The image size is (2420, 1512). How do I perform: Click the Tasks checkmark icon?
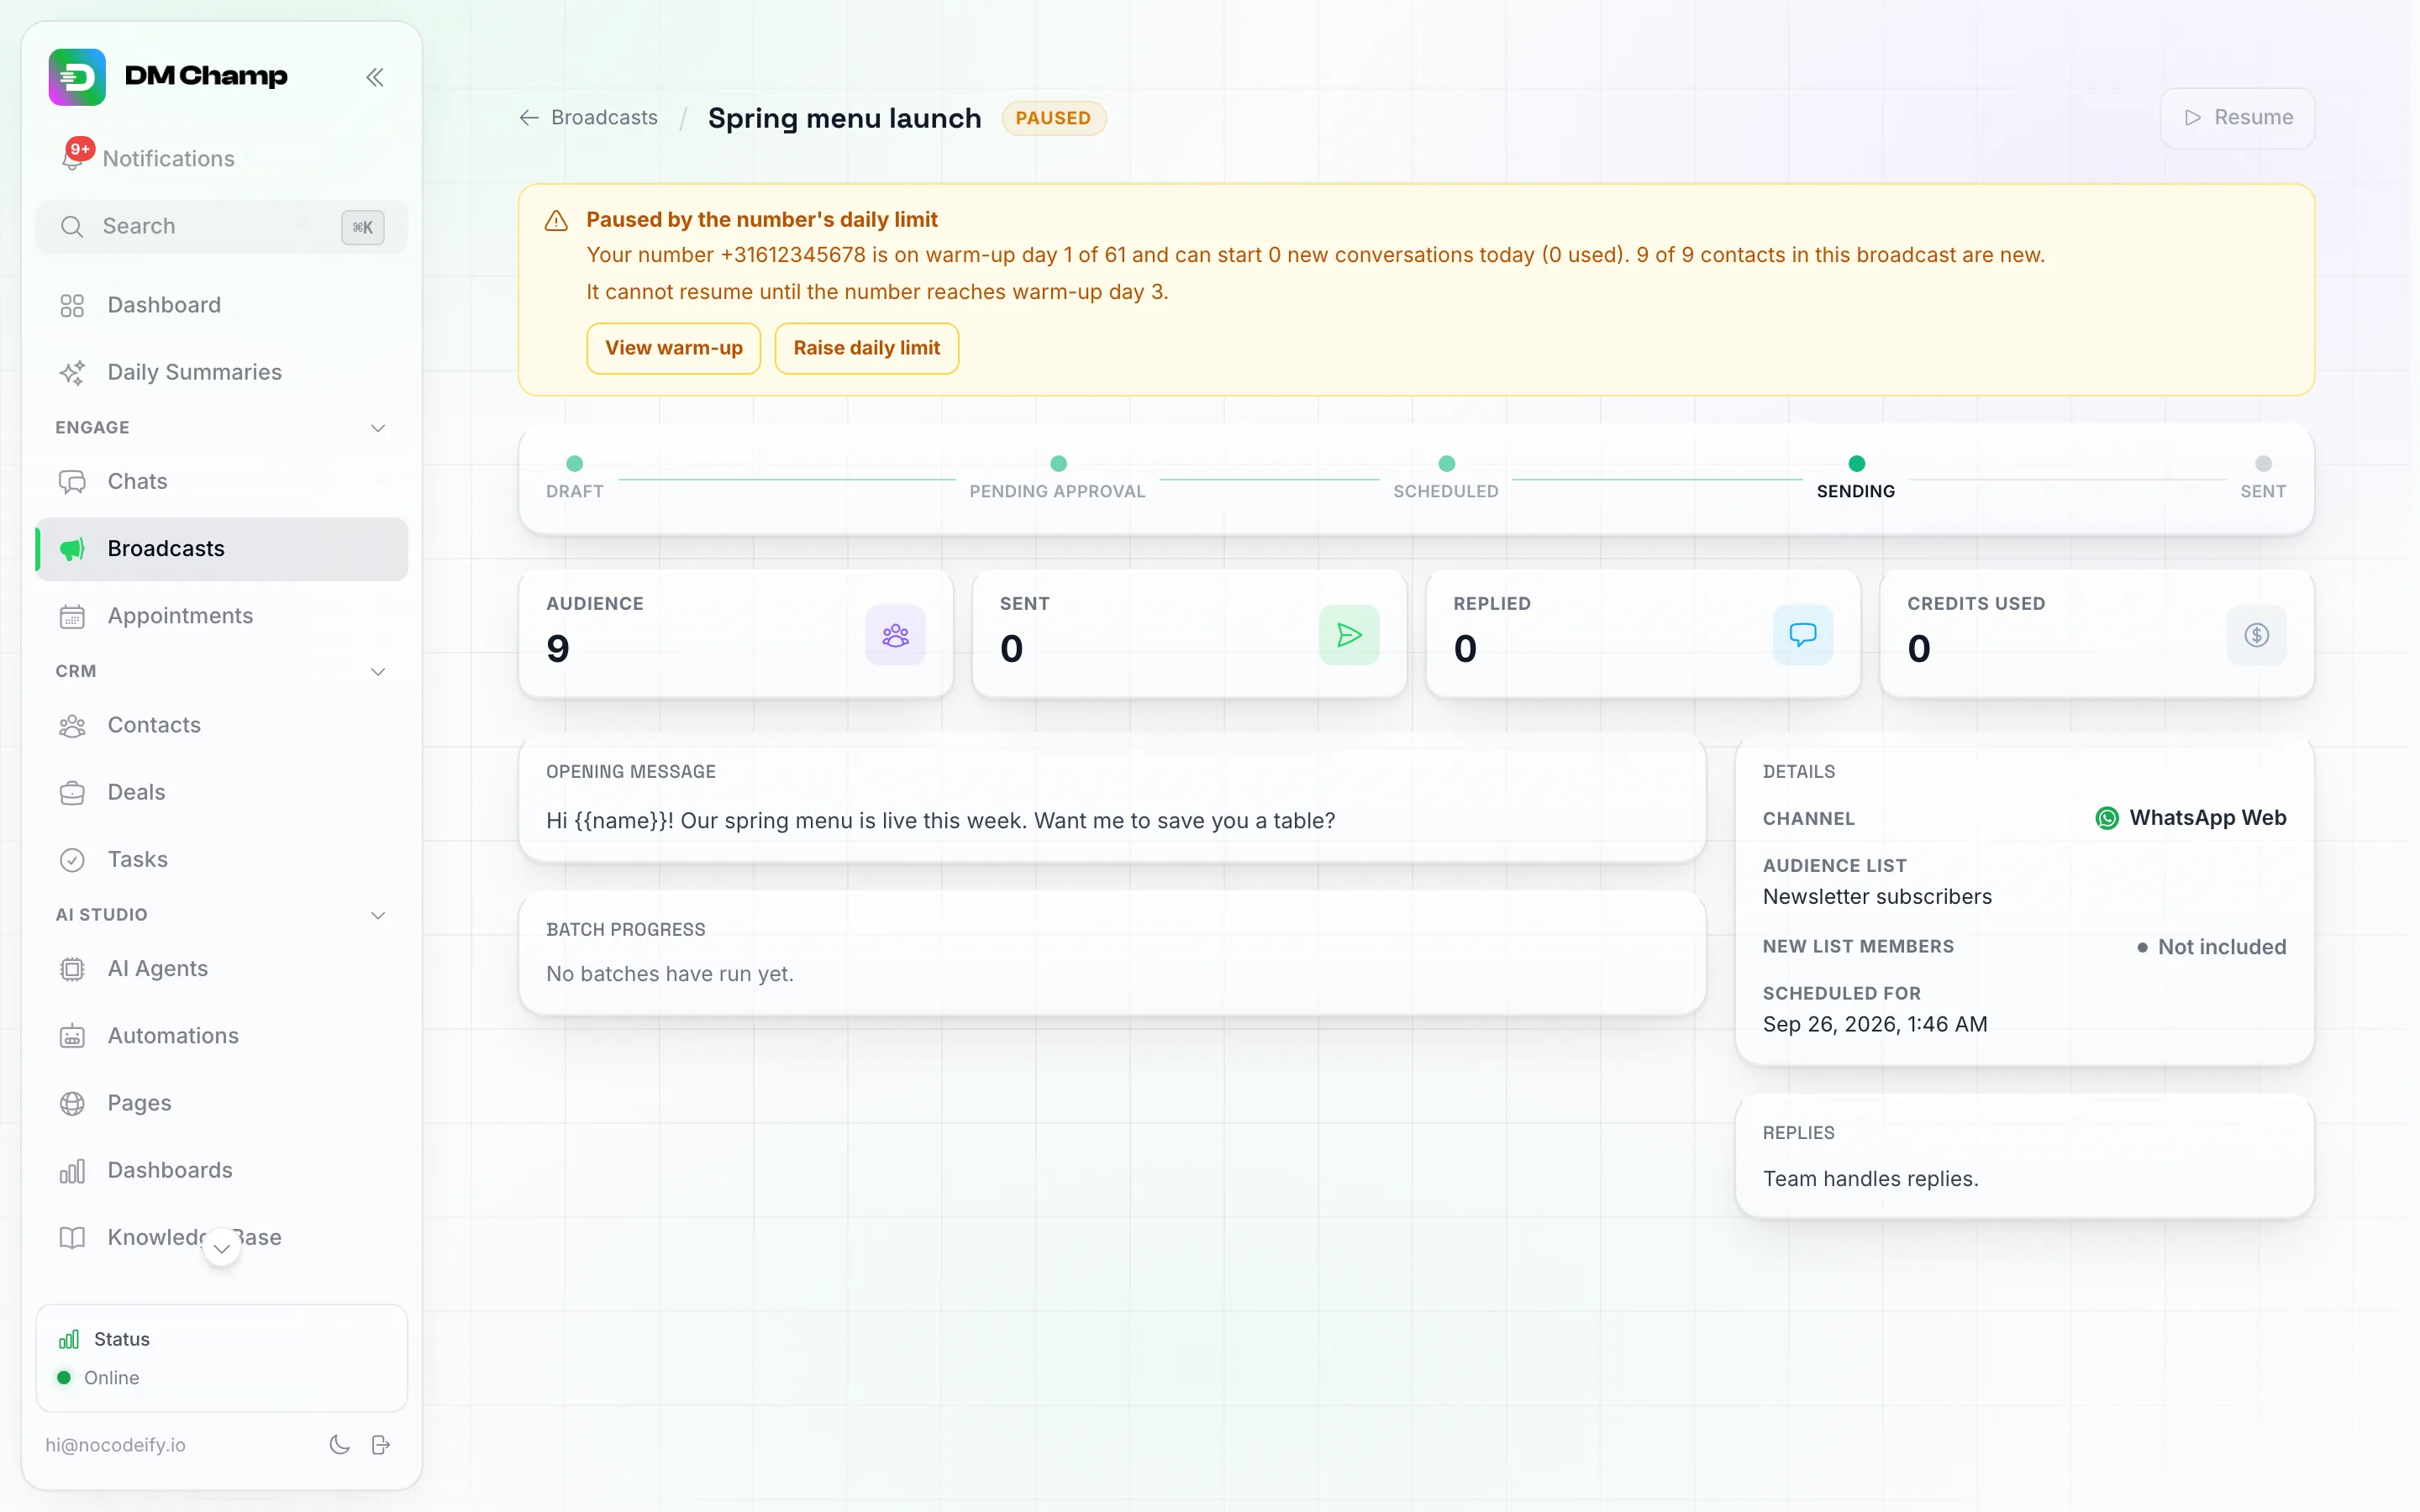(x=72, y=860)
